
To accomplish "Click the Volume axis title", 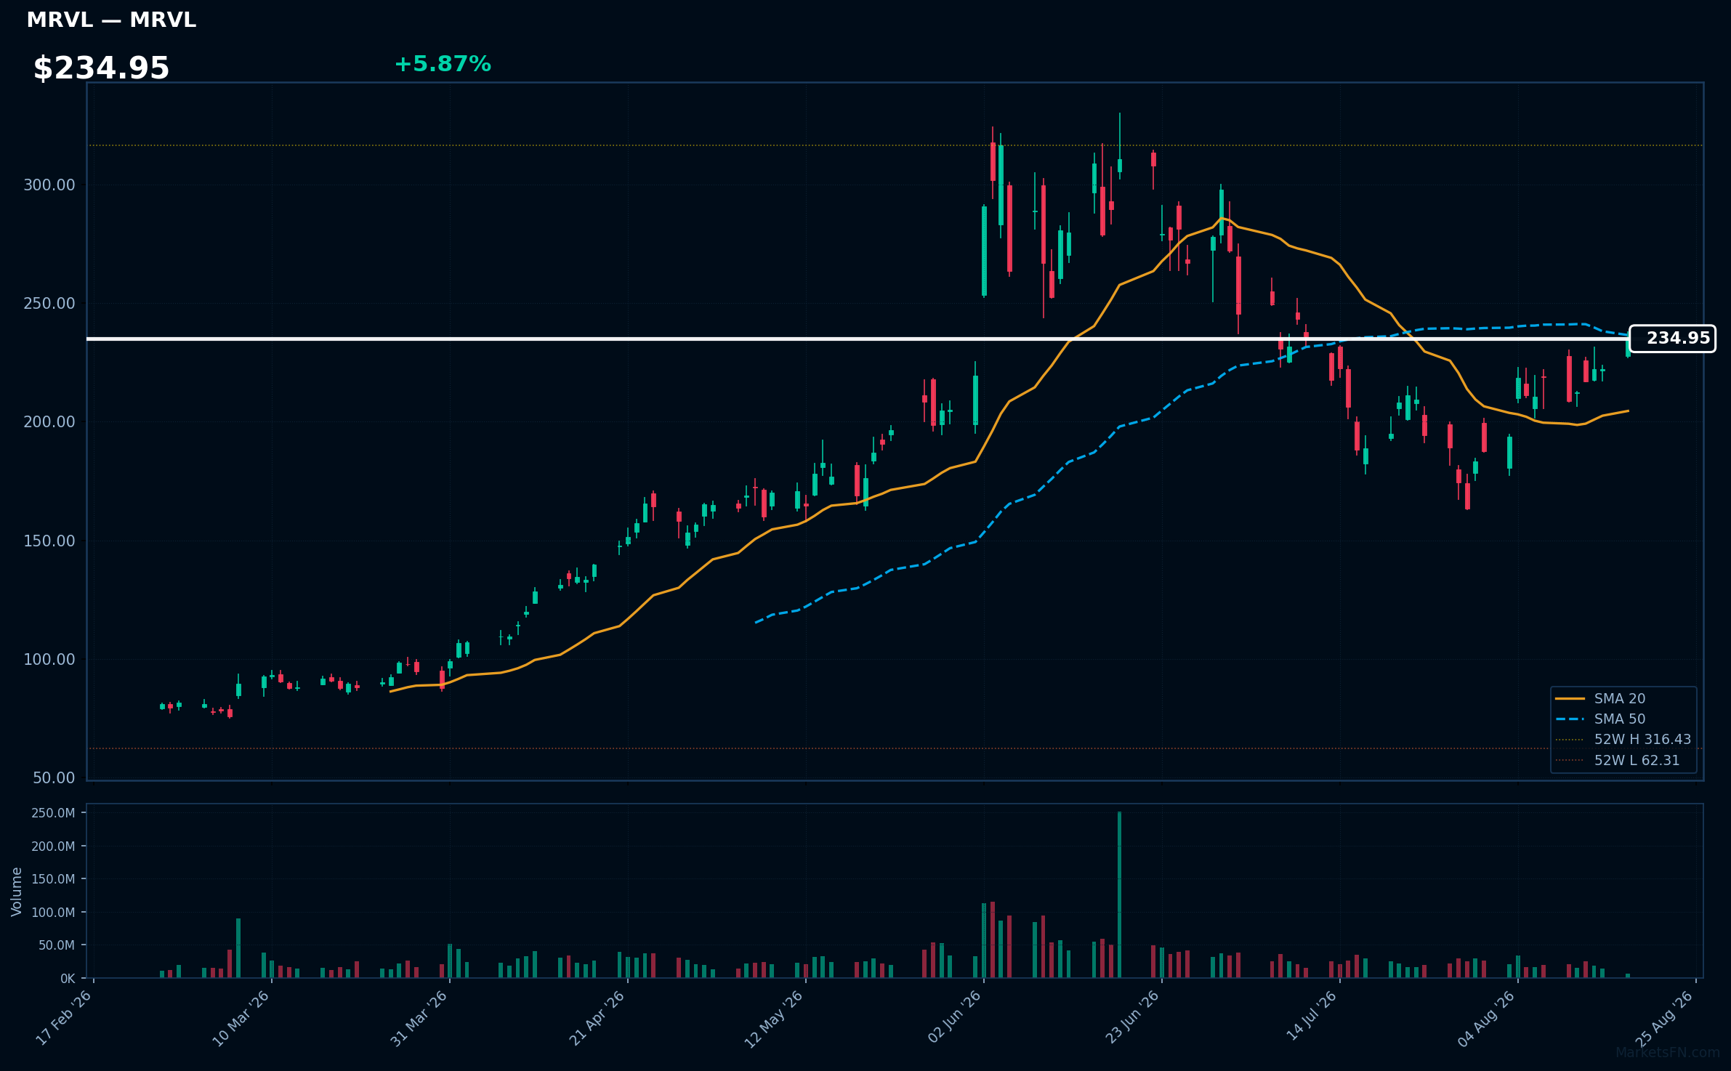I will [17, 892].
